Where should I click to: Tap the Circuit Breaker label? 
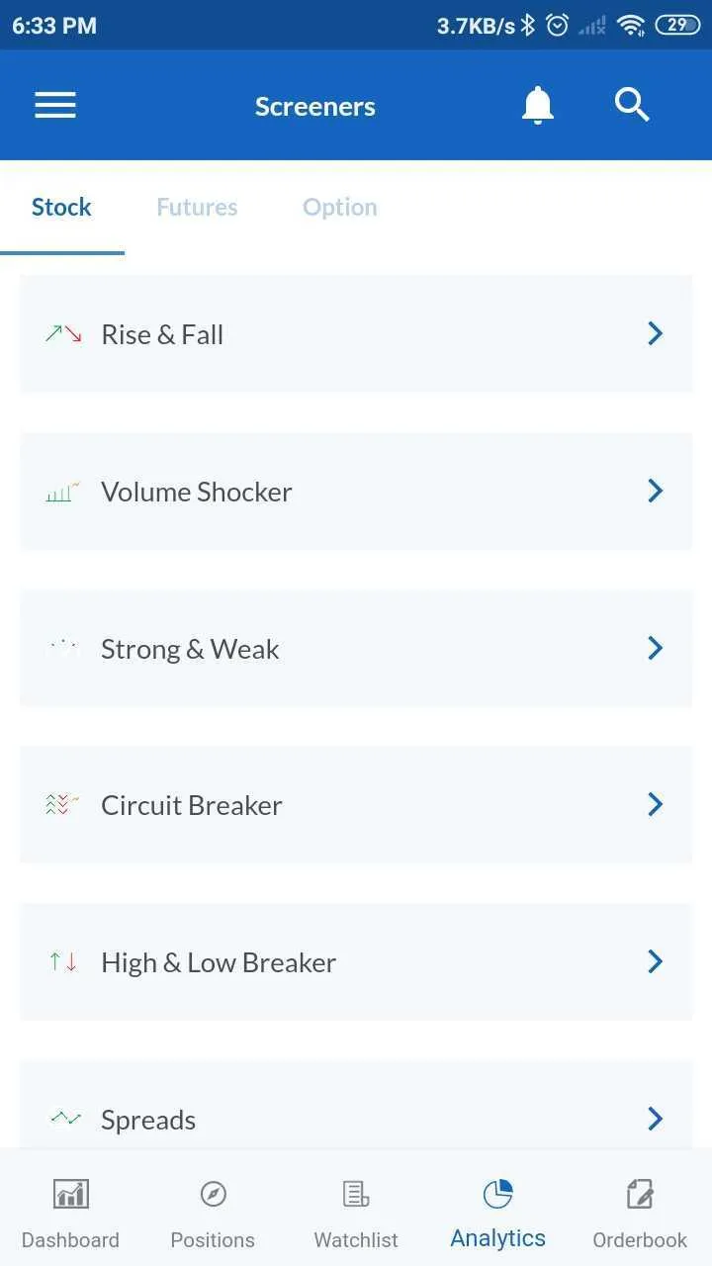coord(192,805)
